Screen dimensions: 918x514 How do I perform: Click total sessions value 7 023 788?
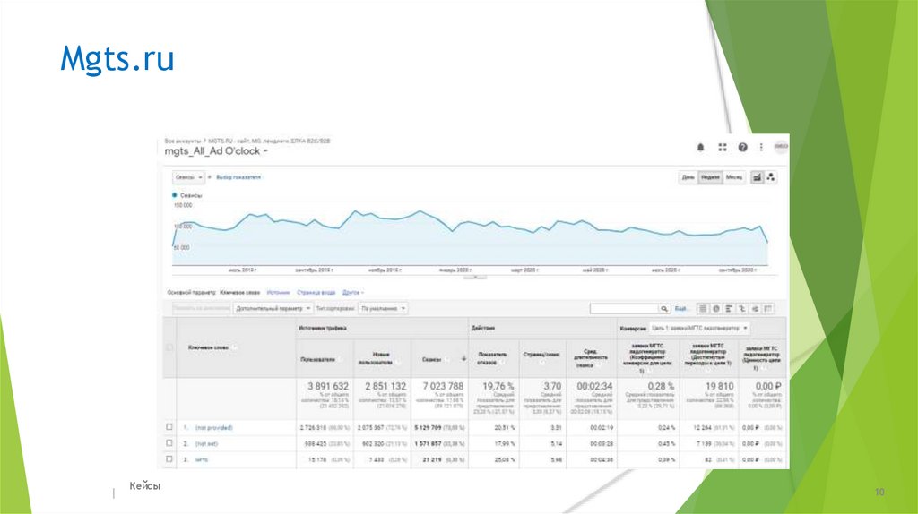point(443,387)
